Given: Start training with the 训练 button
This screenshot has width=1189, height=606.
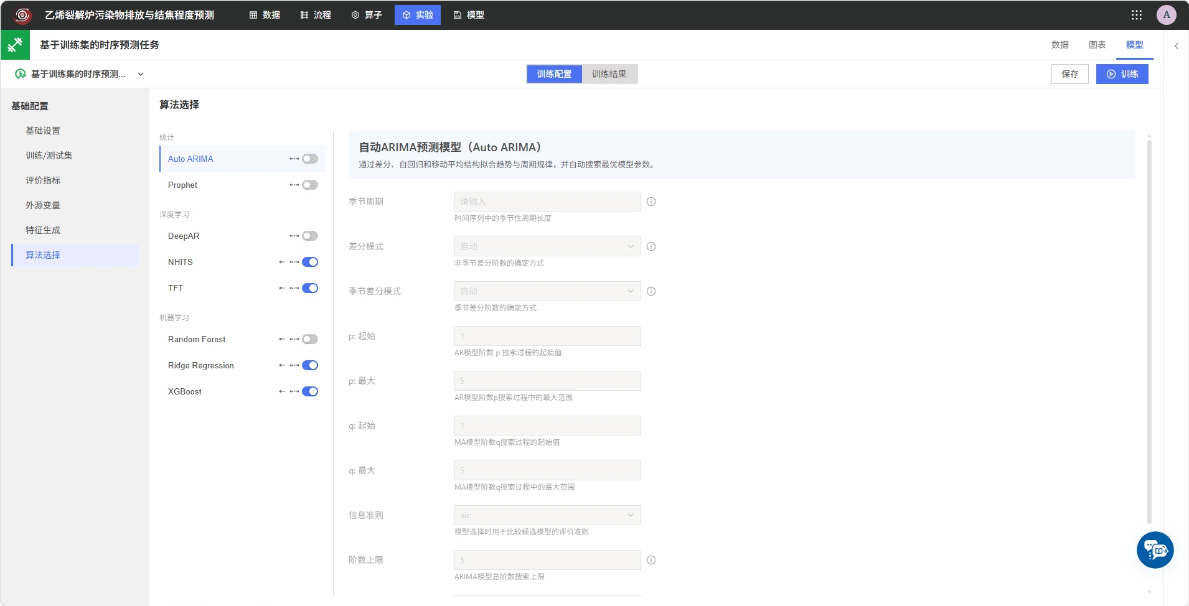Looking at the screenshot, I should click(x=1122, y=74).
